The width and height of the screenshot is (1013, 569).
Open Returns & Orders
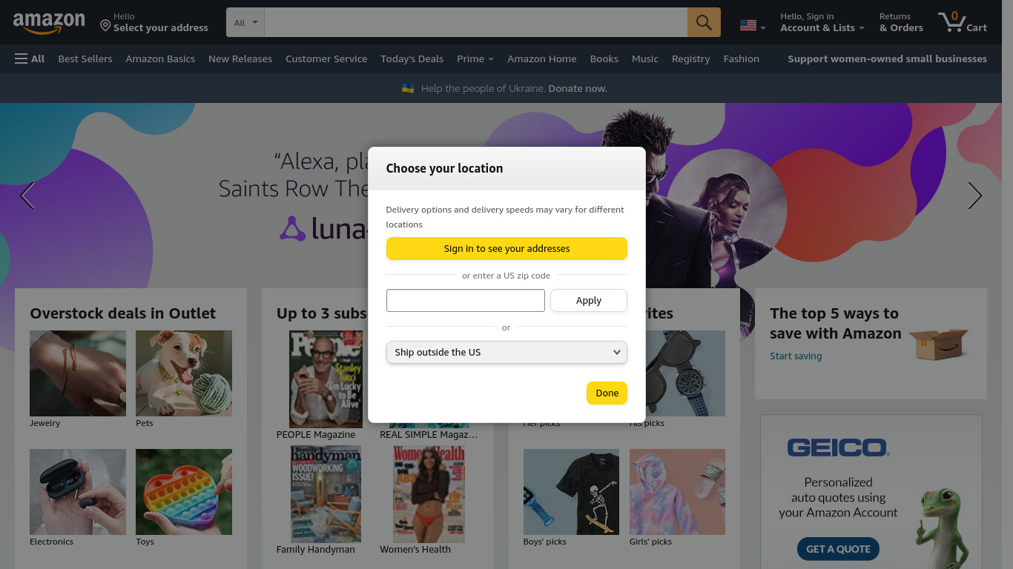pos(901,22)
